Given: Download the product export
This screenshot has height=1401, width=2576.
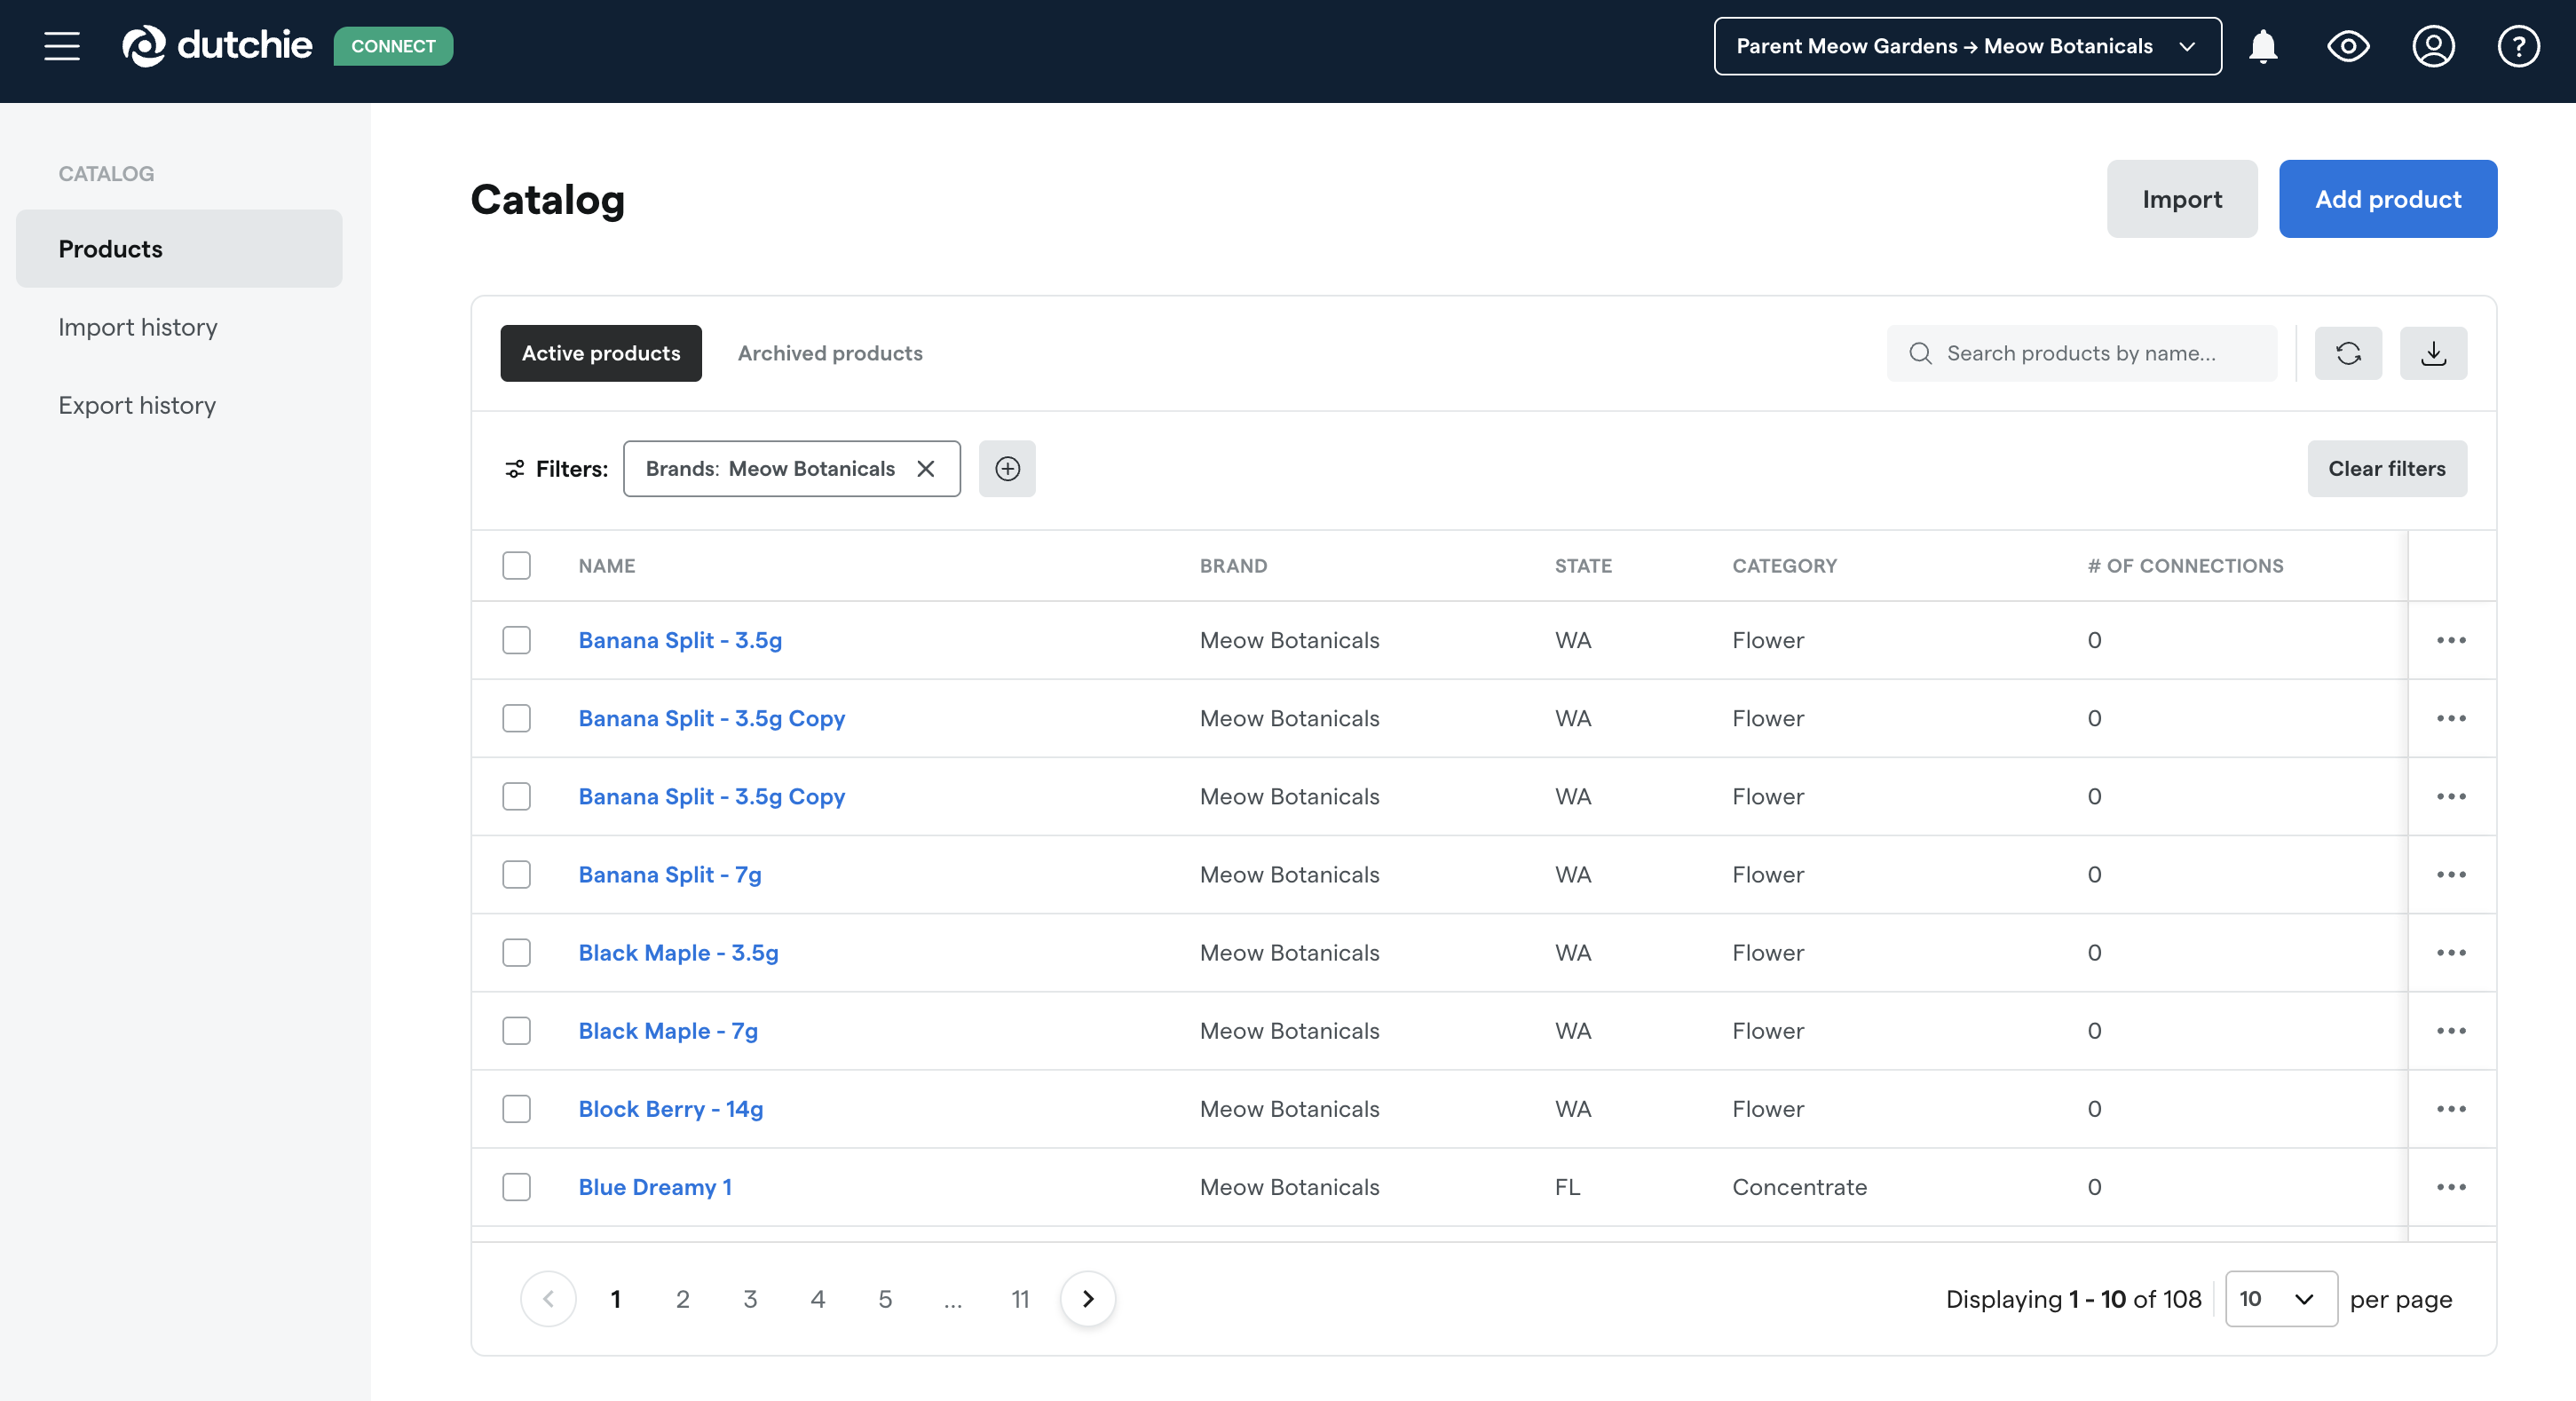Looking at the screenshot, I should click(2433, 353).
